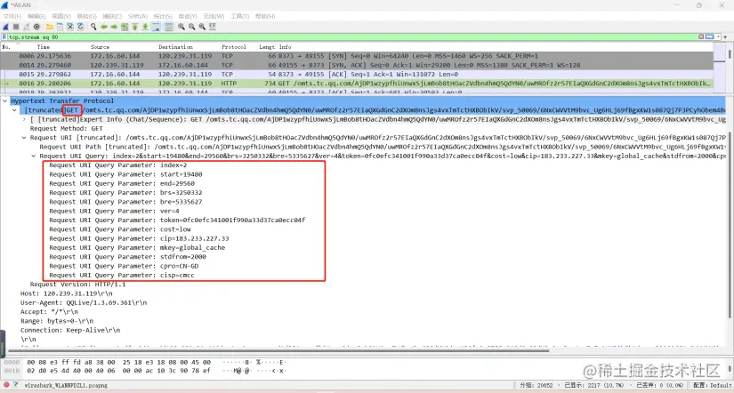Expand the Expert Info (Chat/Sequence) node
The height and width of the screenshot is (393, 734).
(x=24, y=119)
